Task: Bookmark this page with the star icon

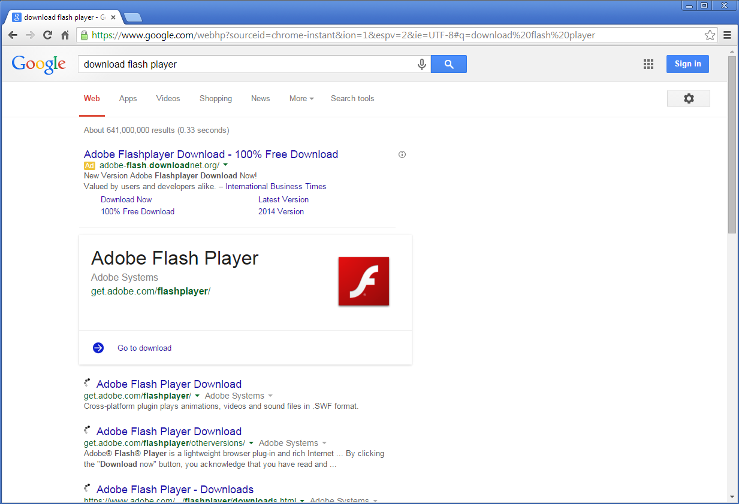Action: tap(710, 35)
